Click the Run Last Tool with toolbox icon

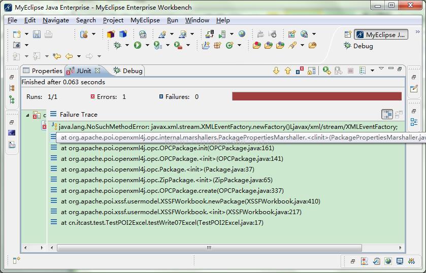click(178, 45)
